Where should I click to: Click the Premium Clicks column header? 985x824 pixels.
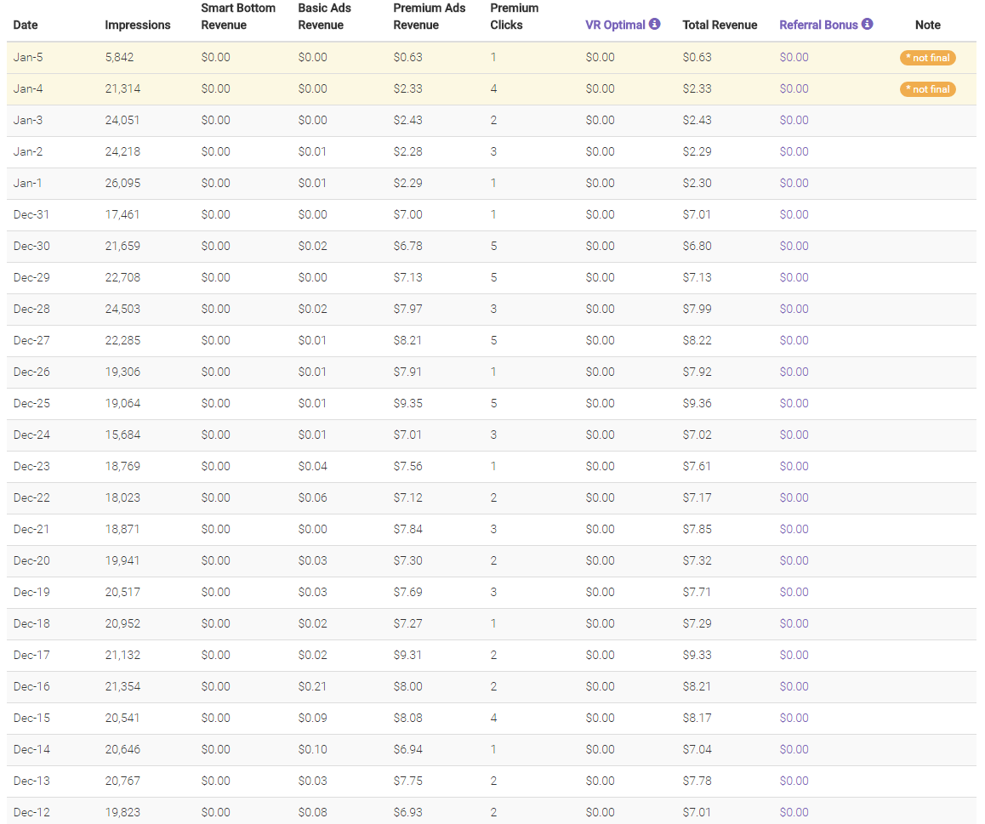click(514, 17)
